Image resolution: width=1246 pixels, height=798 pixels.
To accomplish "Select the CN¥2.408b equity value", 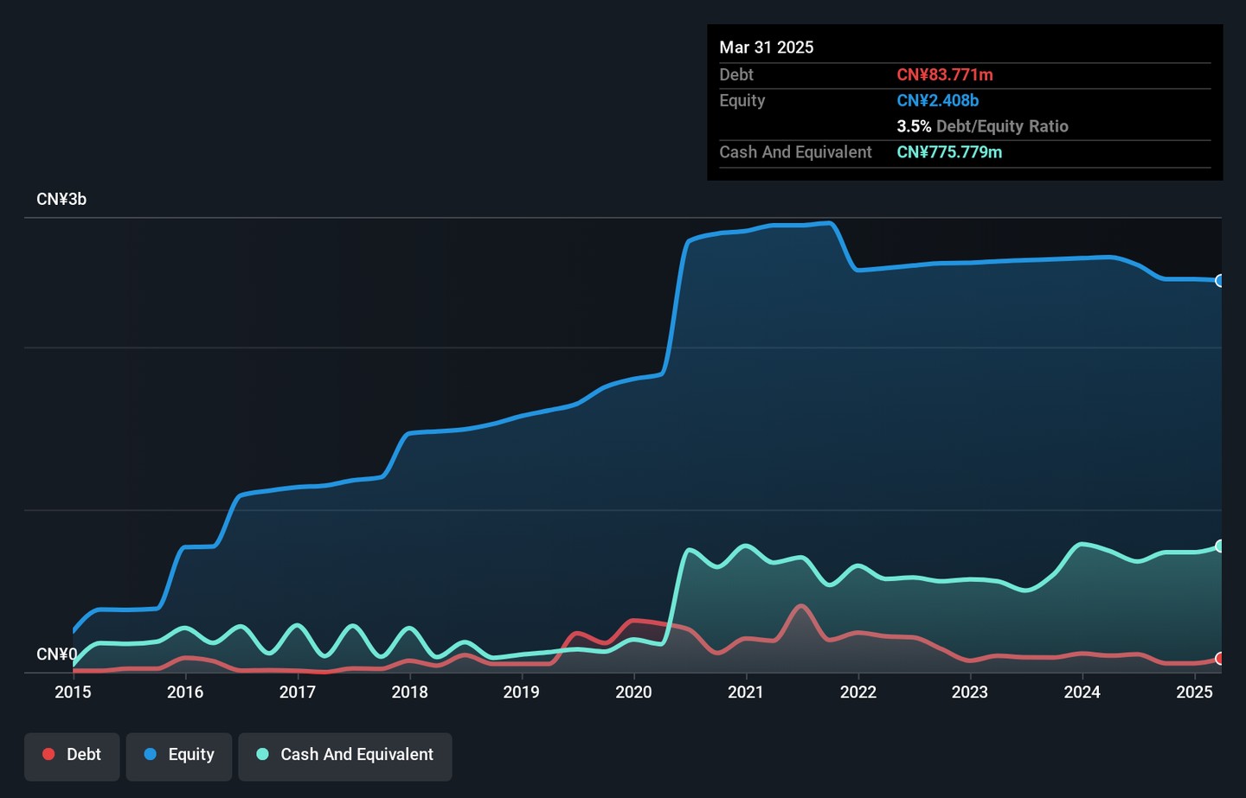I will (937, 100).
